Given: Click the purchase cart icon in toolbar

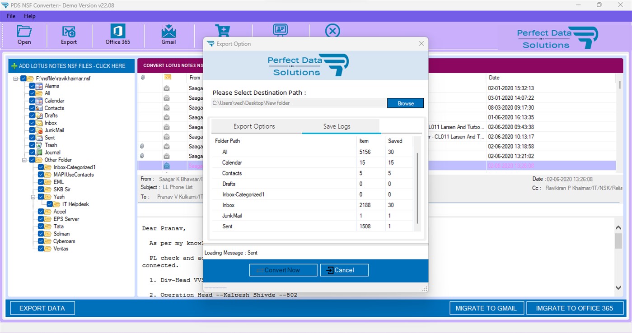Looking at the screenshot, I should pyautogui.click(x=222, y=31).
